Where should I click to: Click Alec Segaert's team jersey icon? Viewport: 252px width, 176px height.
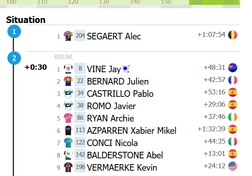[x=68, y=36]
